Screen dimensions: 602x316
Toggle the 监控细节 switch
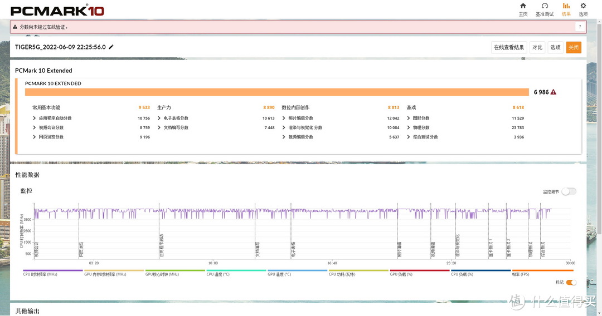(569, 191)
